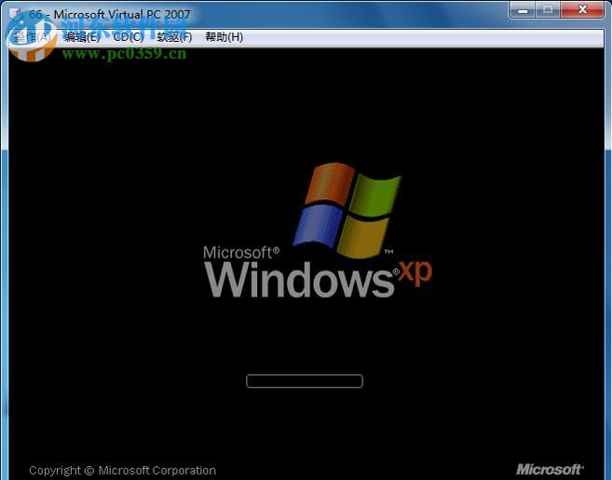The height and width of the screenshot is (480, 612).
Task: Open the 操作(A) menu
Action: [x=32, y=37]
